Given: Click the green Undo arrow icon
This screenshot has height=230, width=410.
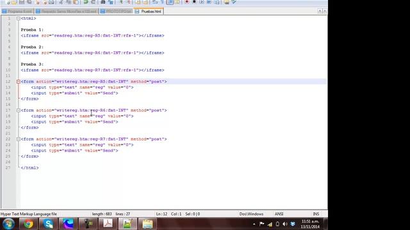Looking at the screenshot, I should coord(86,2).
